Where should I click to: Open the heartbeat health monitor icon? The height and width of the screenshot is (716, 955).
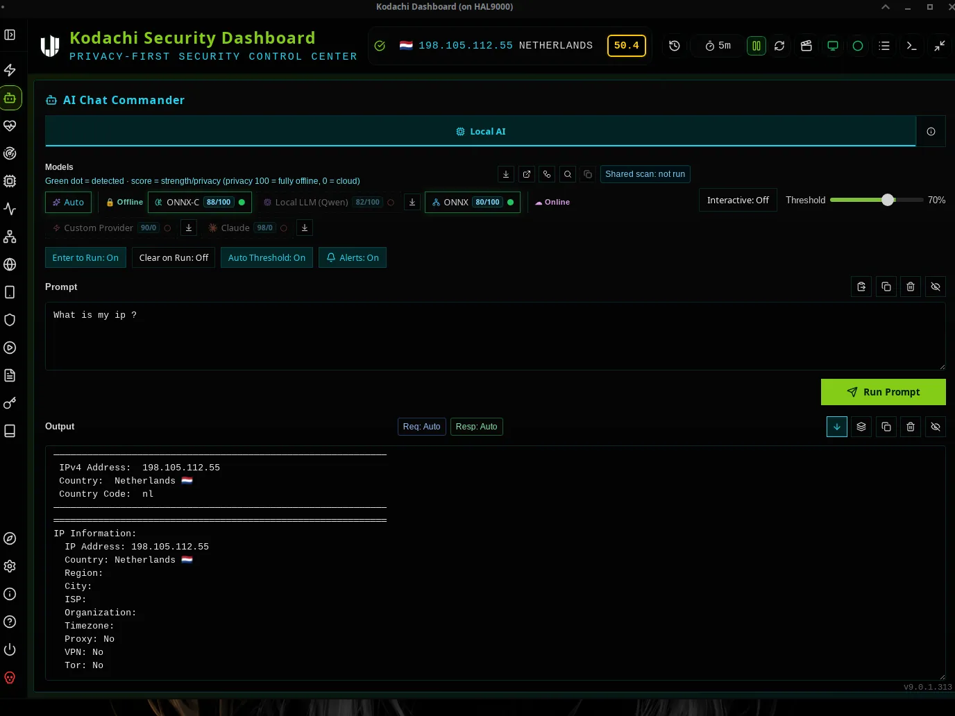(x=10, y=126)
